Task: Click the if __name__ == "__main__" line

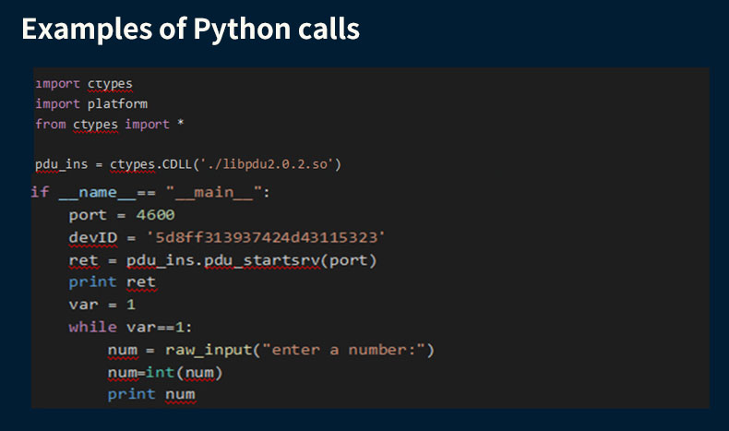Action: pos(151,192)
